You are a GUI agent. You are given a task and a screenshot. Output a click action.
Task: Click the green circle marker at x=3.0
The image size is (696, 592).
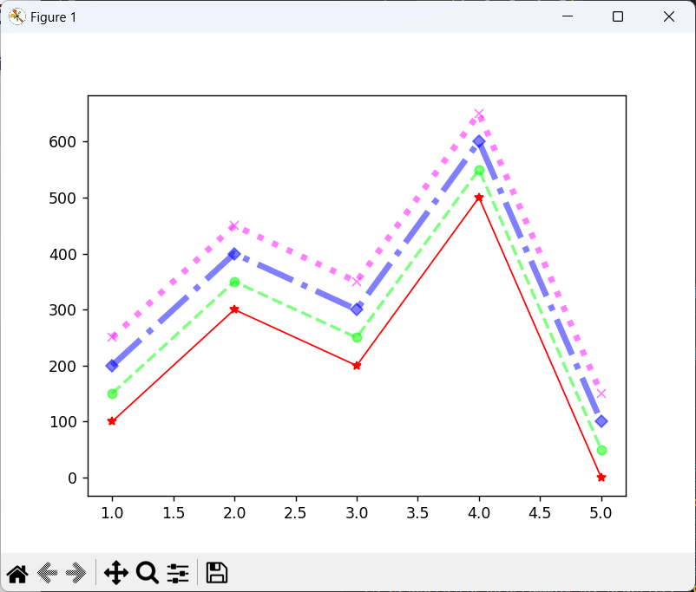pyautogui.click(x=357, y=338)
